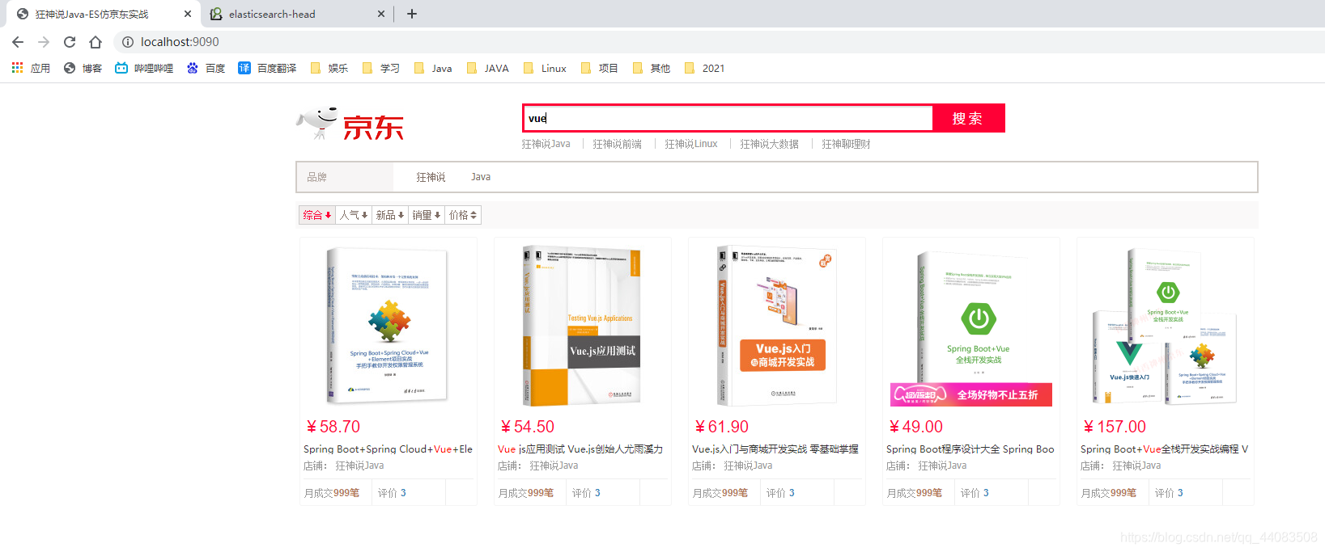
Task: Open Vue.js应用测试 book cover image
Action: (x=583, y=325)
